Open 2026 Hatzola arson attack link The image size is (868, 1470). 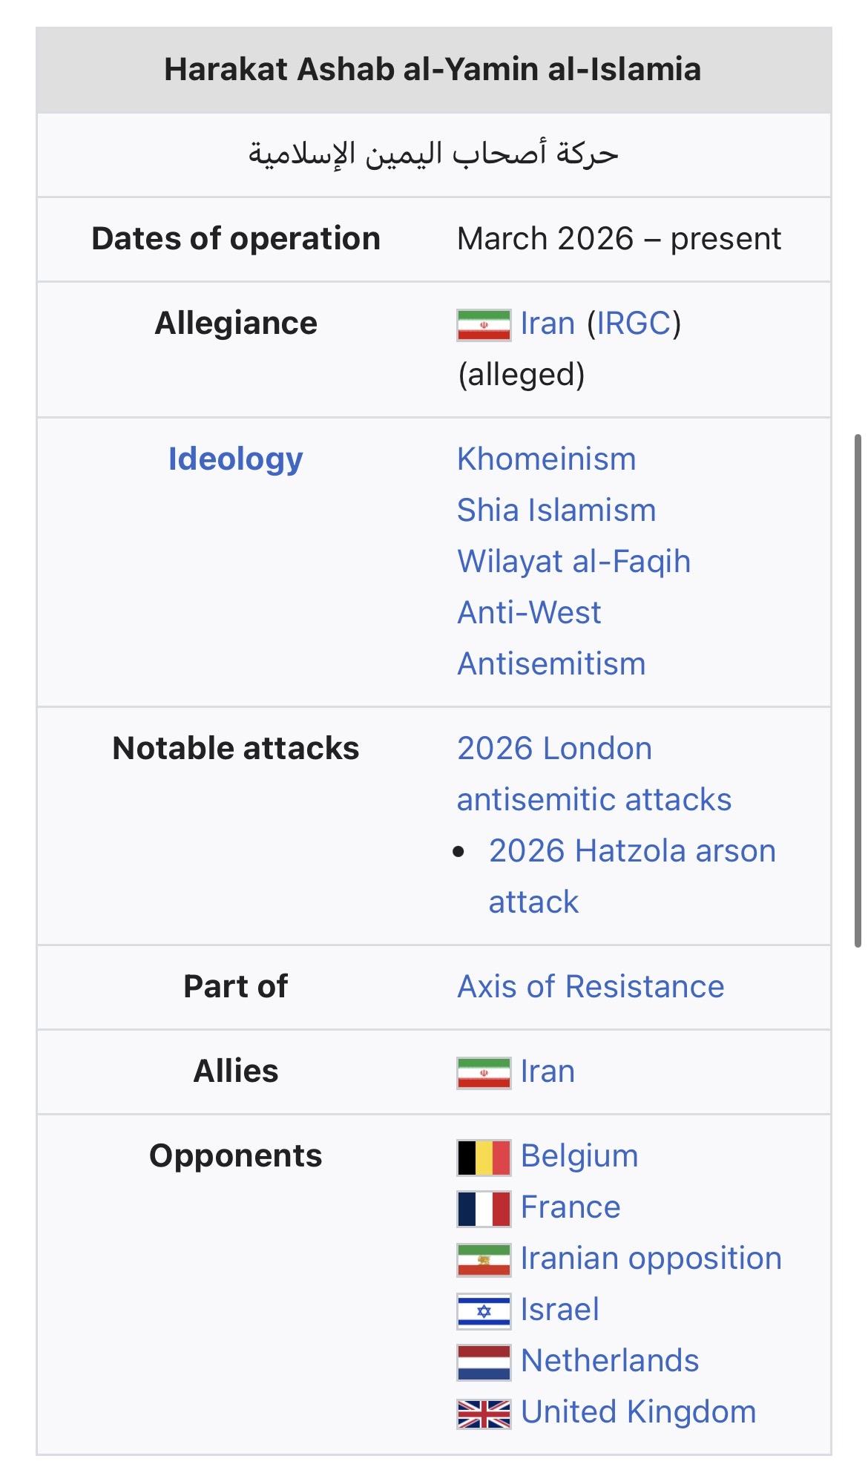point(632,851)
